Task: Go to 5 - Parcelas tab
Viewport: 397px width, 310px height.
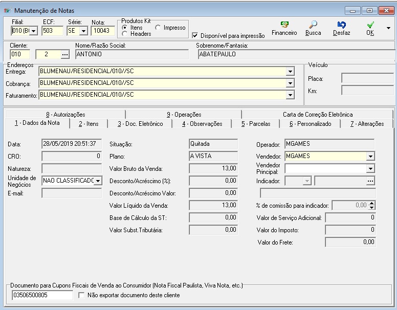Action: pyautogui.click(x=256, y=124)
